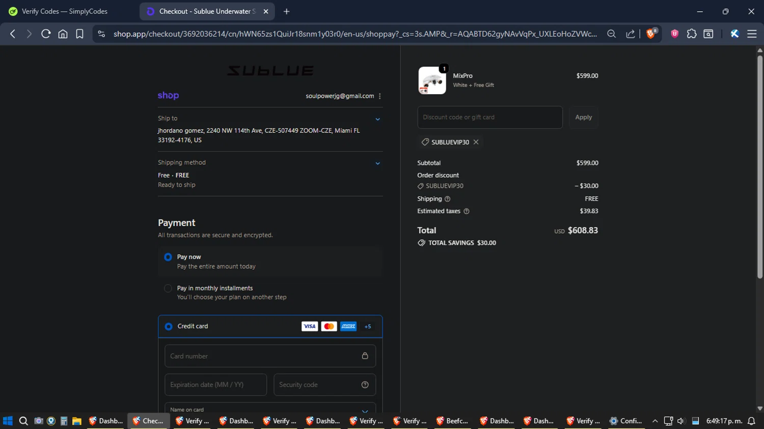Click the address bar URL
This screenshot has height=429, width=764.
355,34
